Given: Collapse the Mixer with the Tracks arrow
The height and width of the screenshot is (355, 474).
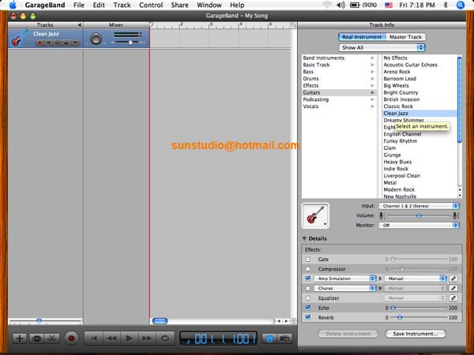Looking at the screenshot, I should [x=80, y=25].
